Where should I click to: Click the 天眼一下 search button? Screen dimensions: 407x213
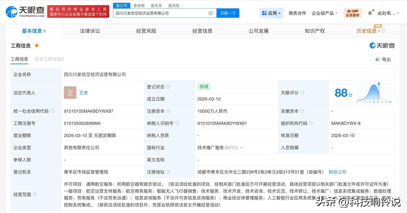[x=228, y=13]
